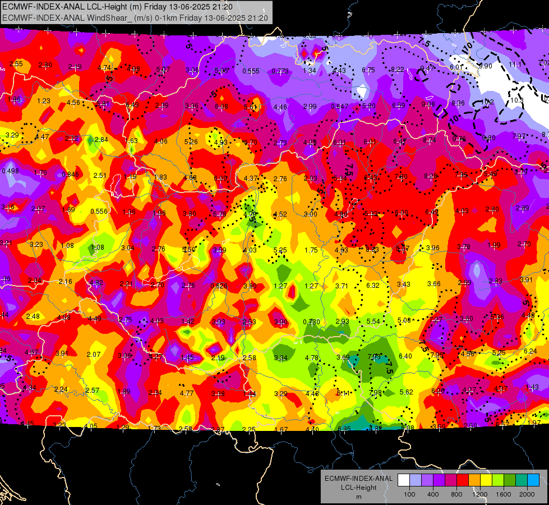Click the wind shear value 0.846

click(70, 175)
